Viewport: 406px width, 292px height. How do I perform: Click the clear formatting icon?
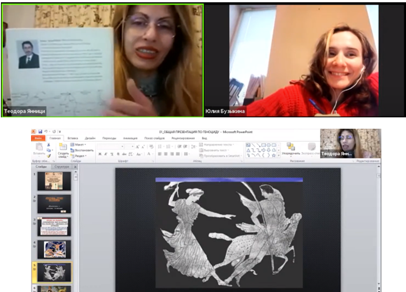tap(151, 147)
